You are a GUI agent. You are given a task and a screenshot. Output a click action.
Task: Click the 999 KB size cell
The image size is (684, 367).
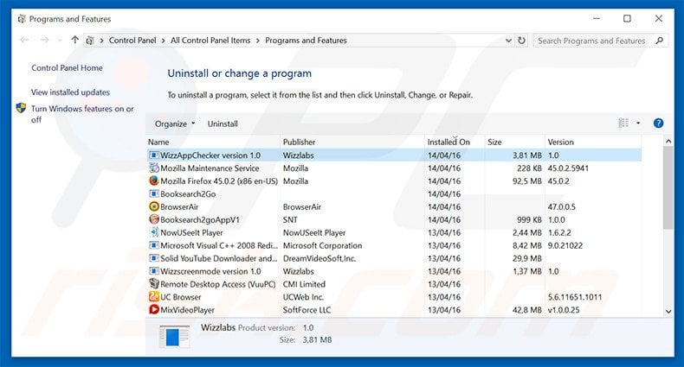(x=529, y=219)
